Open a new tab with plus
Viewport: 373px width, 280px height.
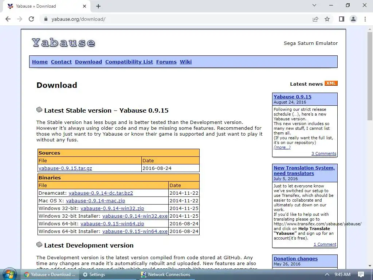tap(98, 7)
